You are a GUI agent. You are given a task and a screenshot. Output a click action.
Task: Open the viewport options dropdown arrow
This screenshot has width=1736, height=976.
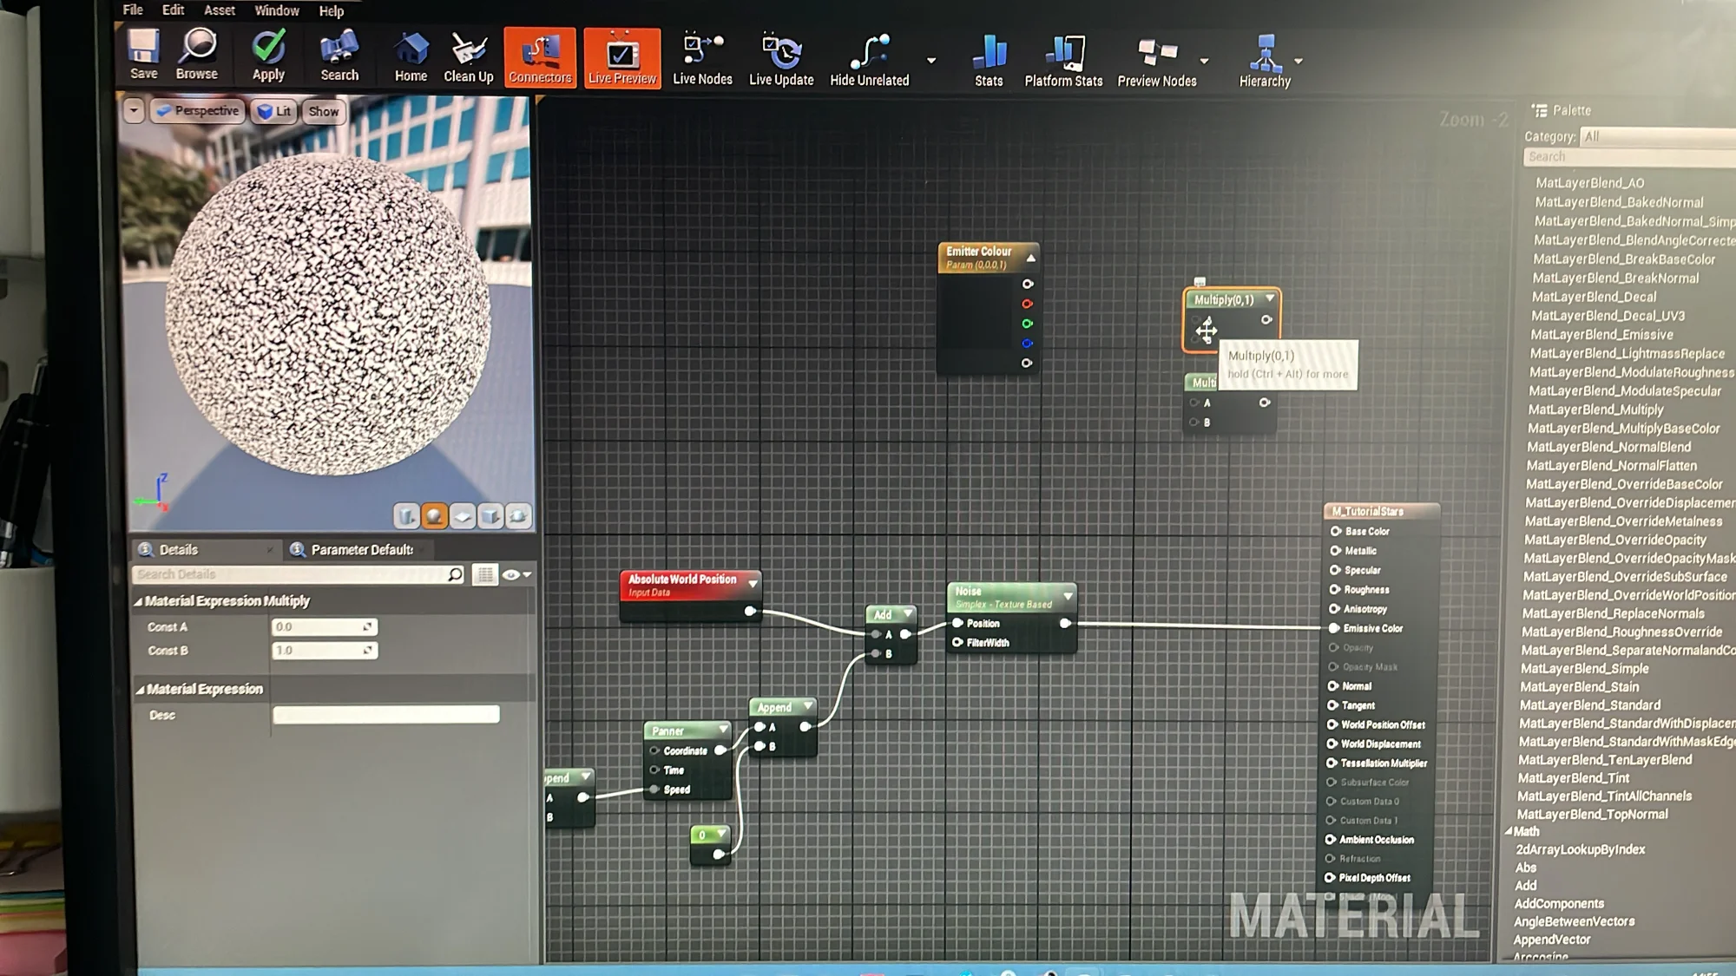tap(134, 110)
